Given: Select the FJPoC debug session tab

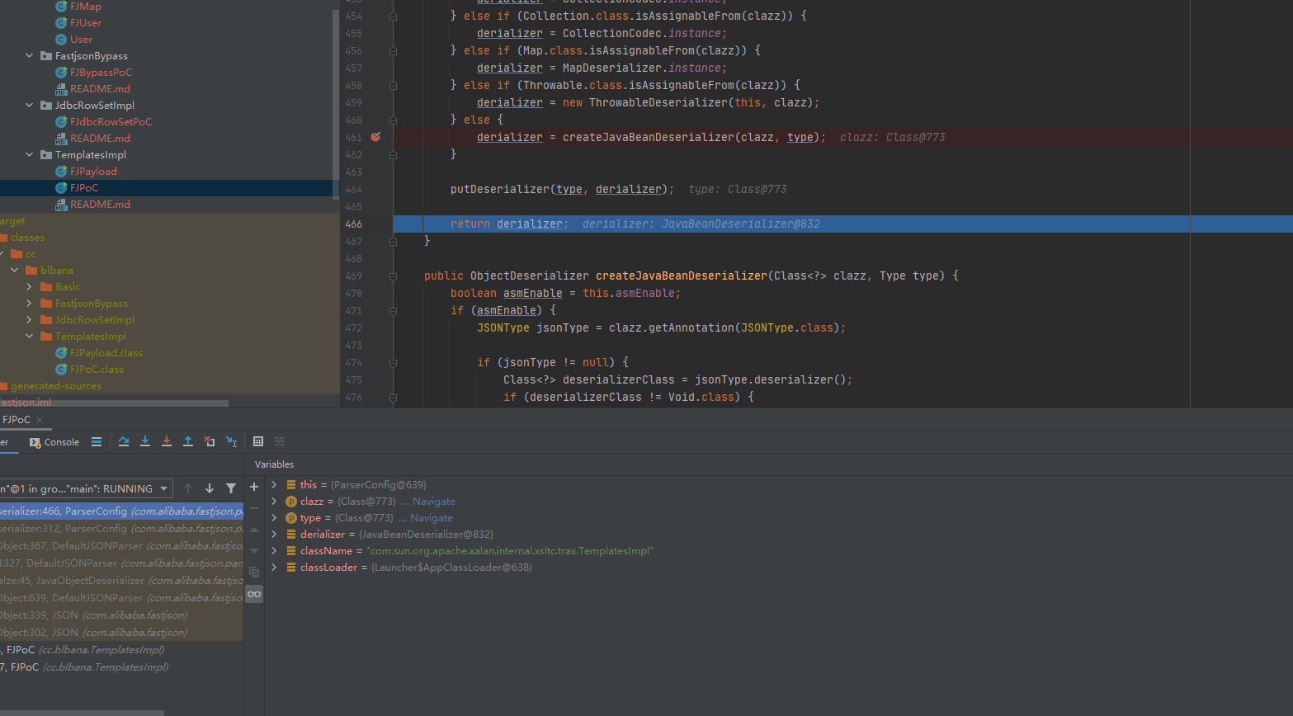Looking at the screenshot, I should click(x=17, y=420).
